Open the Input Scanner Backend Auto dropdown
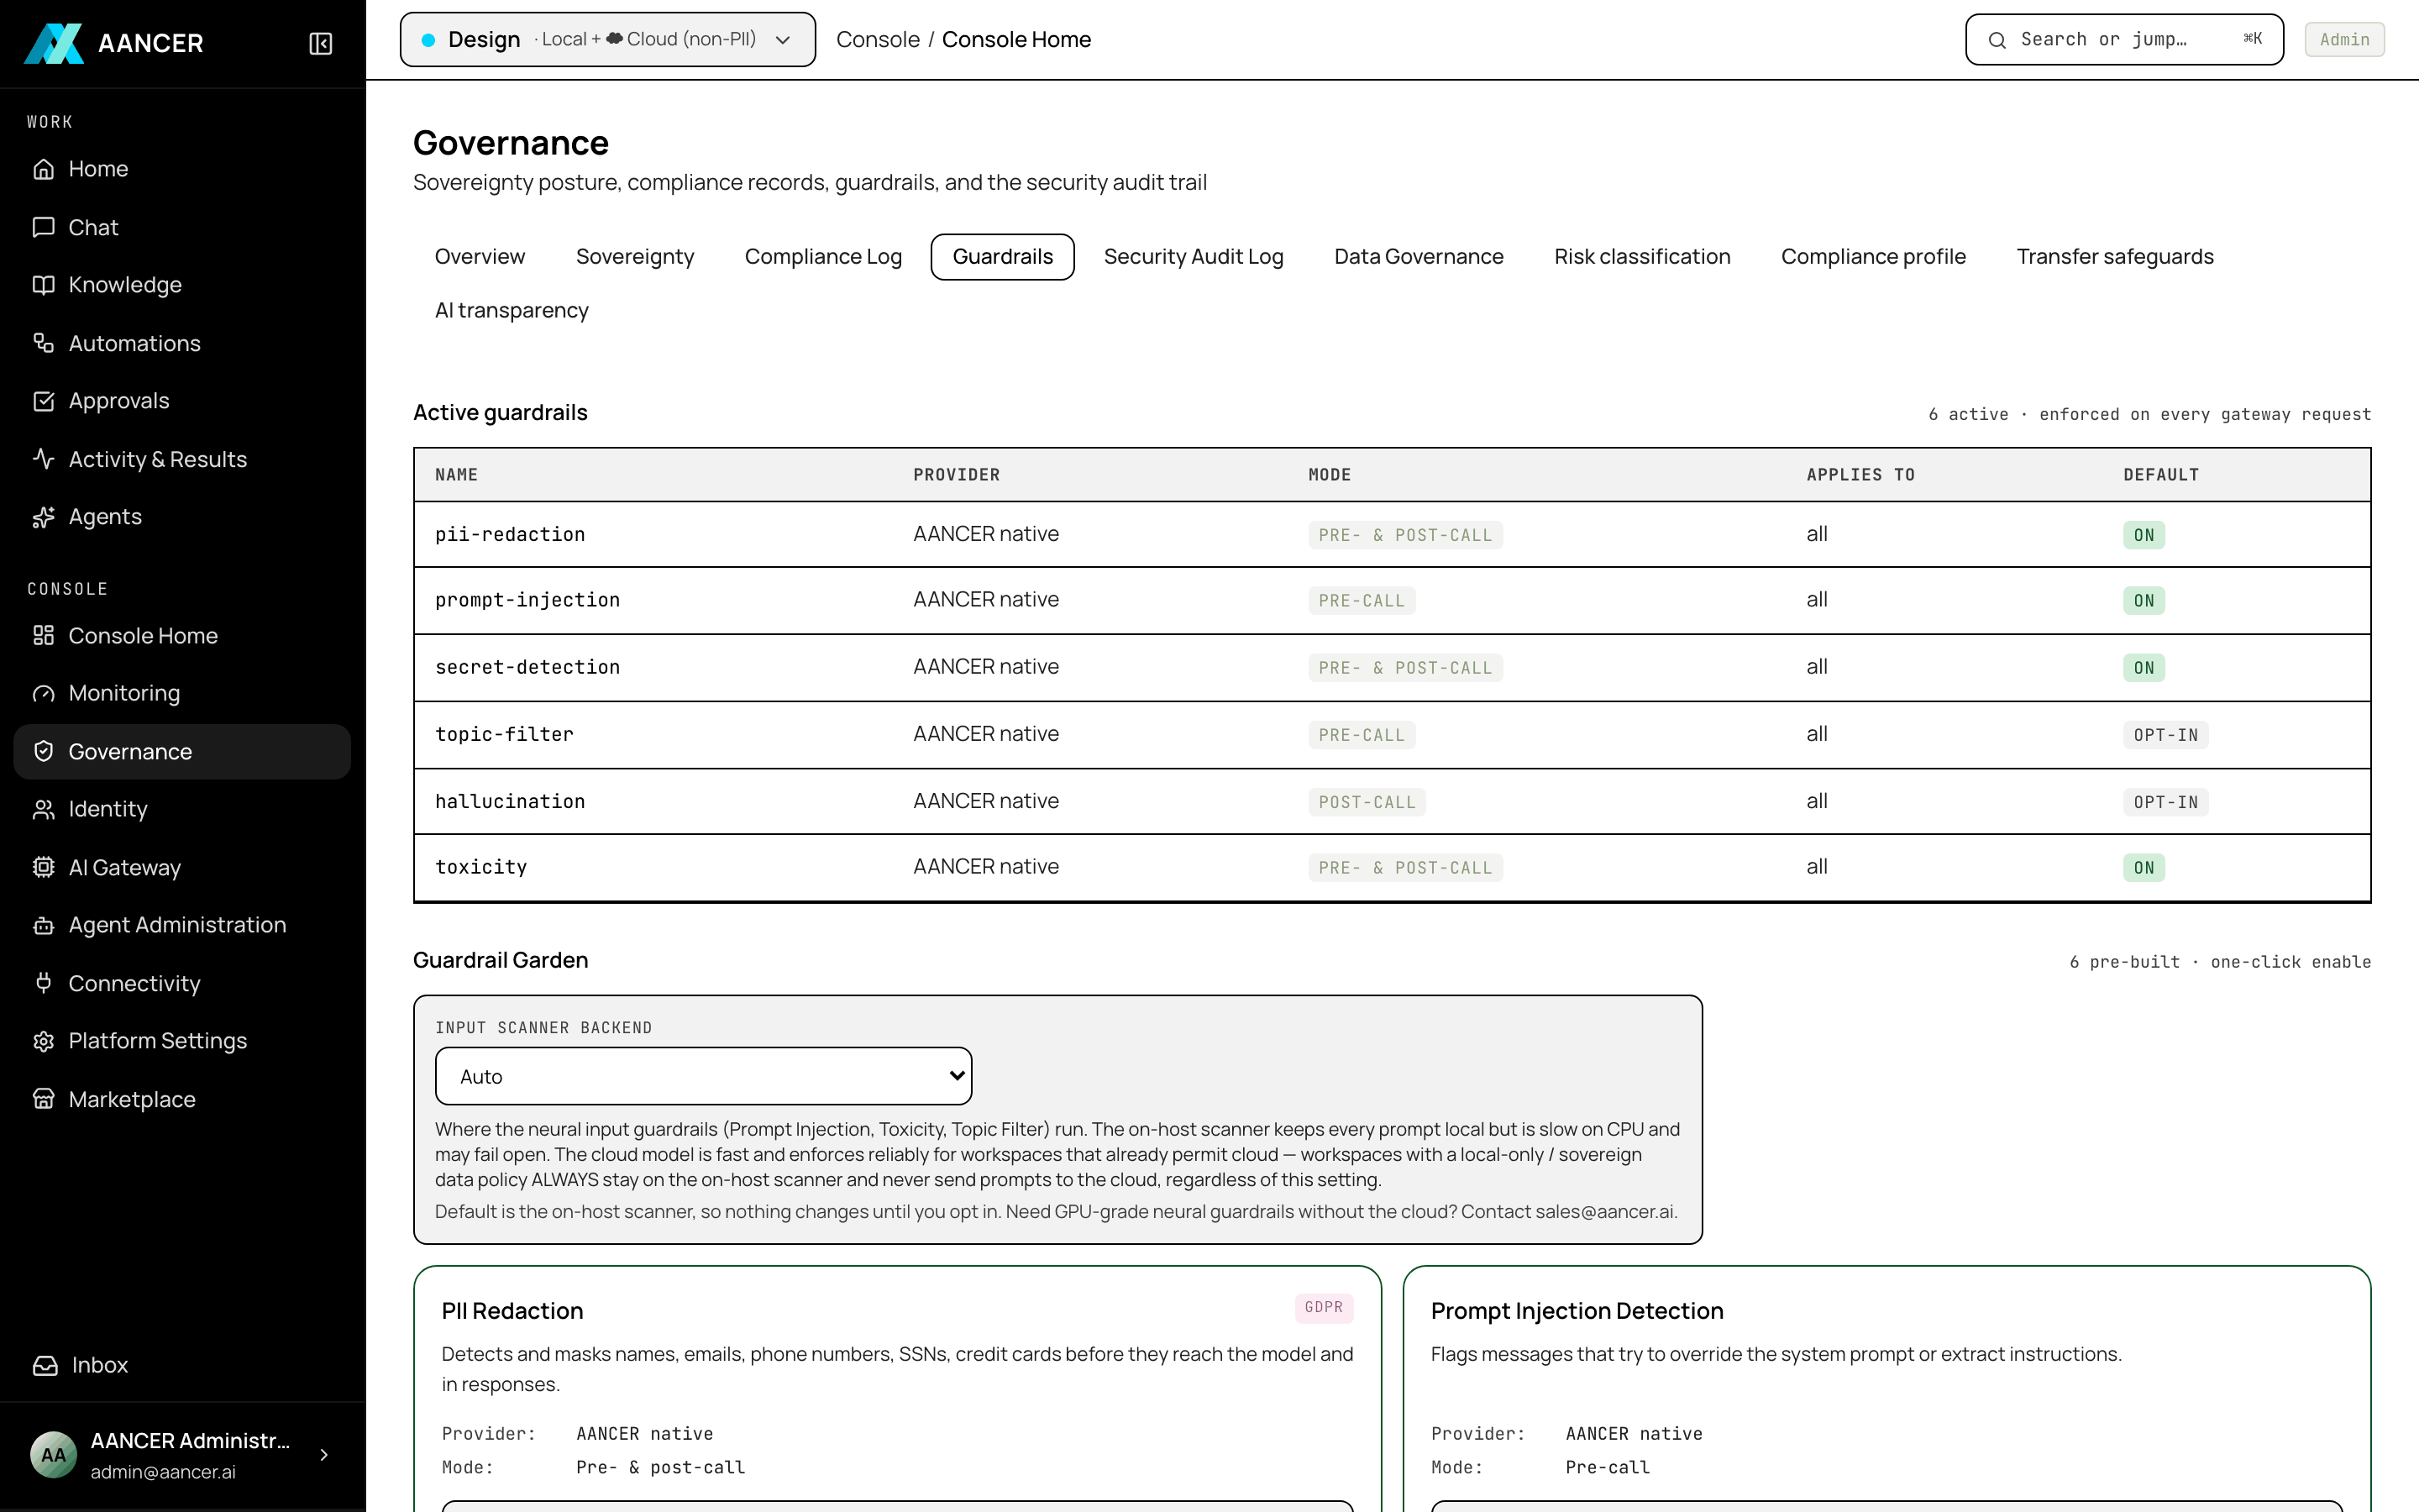The width and height of the screenshot is (2419, 1512). [704, 1076]
